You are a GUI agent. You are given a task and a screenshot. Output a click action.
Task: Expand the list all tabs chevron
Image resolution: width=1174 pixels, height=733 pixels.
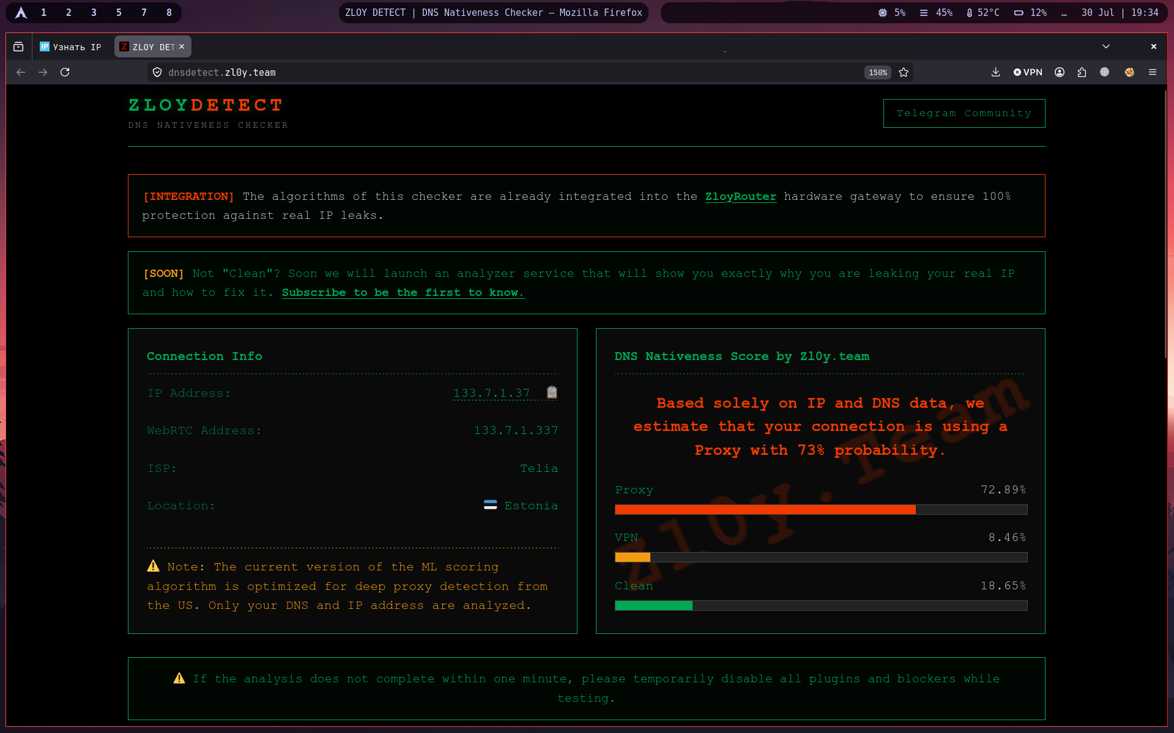(x=1106, y=46)
